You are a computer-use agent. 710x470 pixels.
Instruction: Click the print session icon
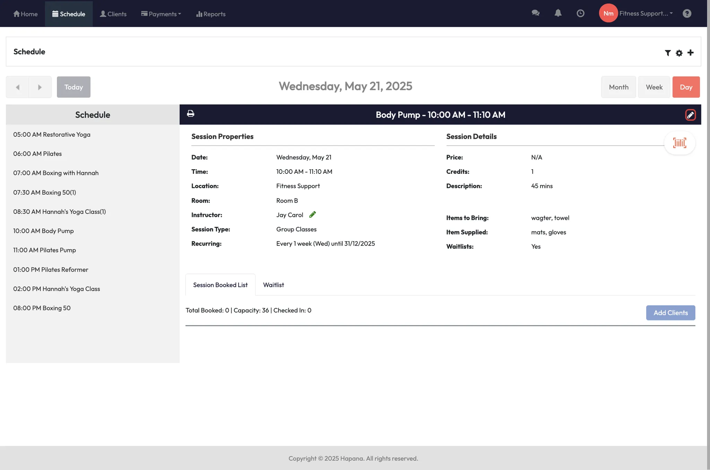click(x=190, y=114)
